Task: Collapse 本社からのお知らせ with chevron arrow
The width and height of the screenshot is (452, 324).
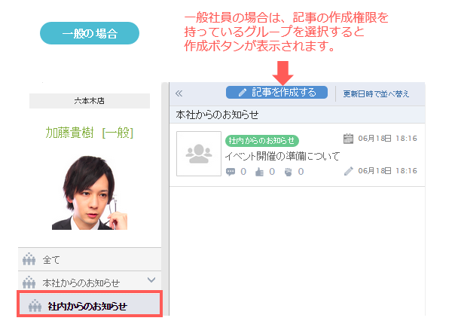Action: 151,280
